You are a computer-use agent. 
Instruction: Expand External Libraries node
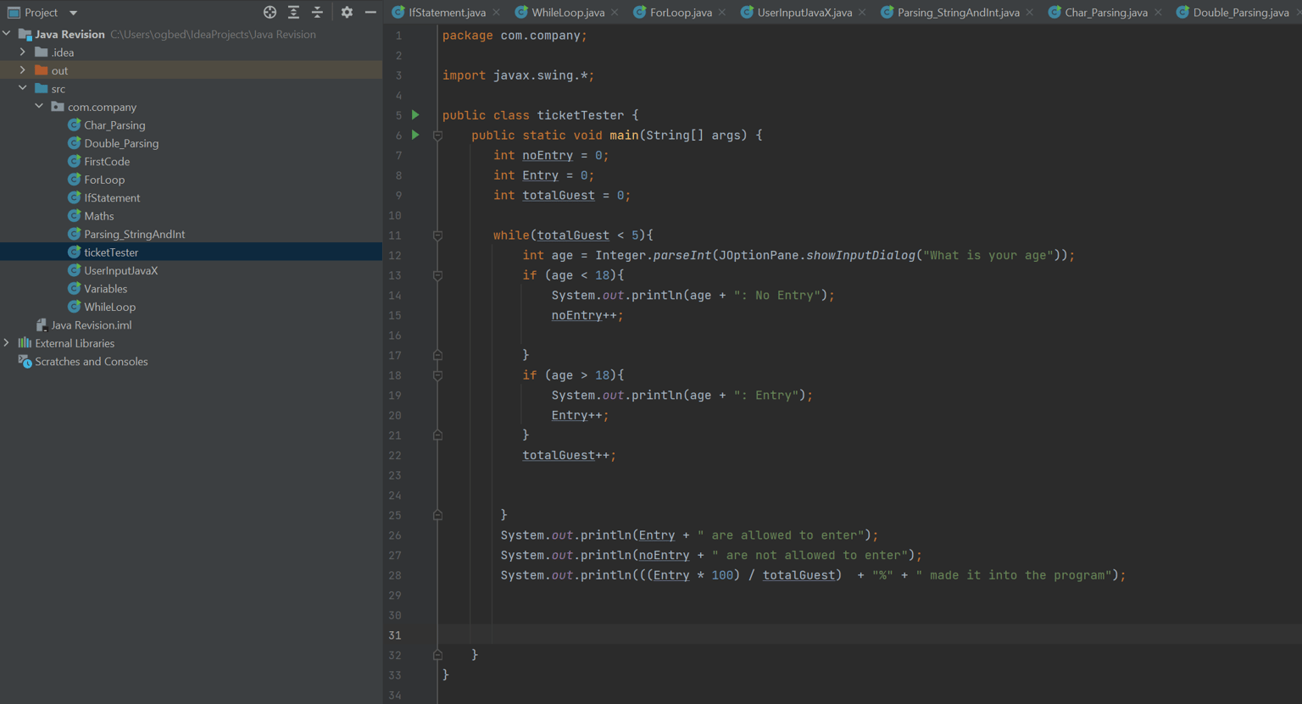(x=7, y=343)
